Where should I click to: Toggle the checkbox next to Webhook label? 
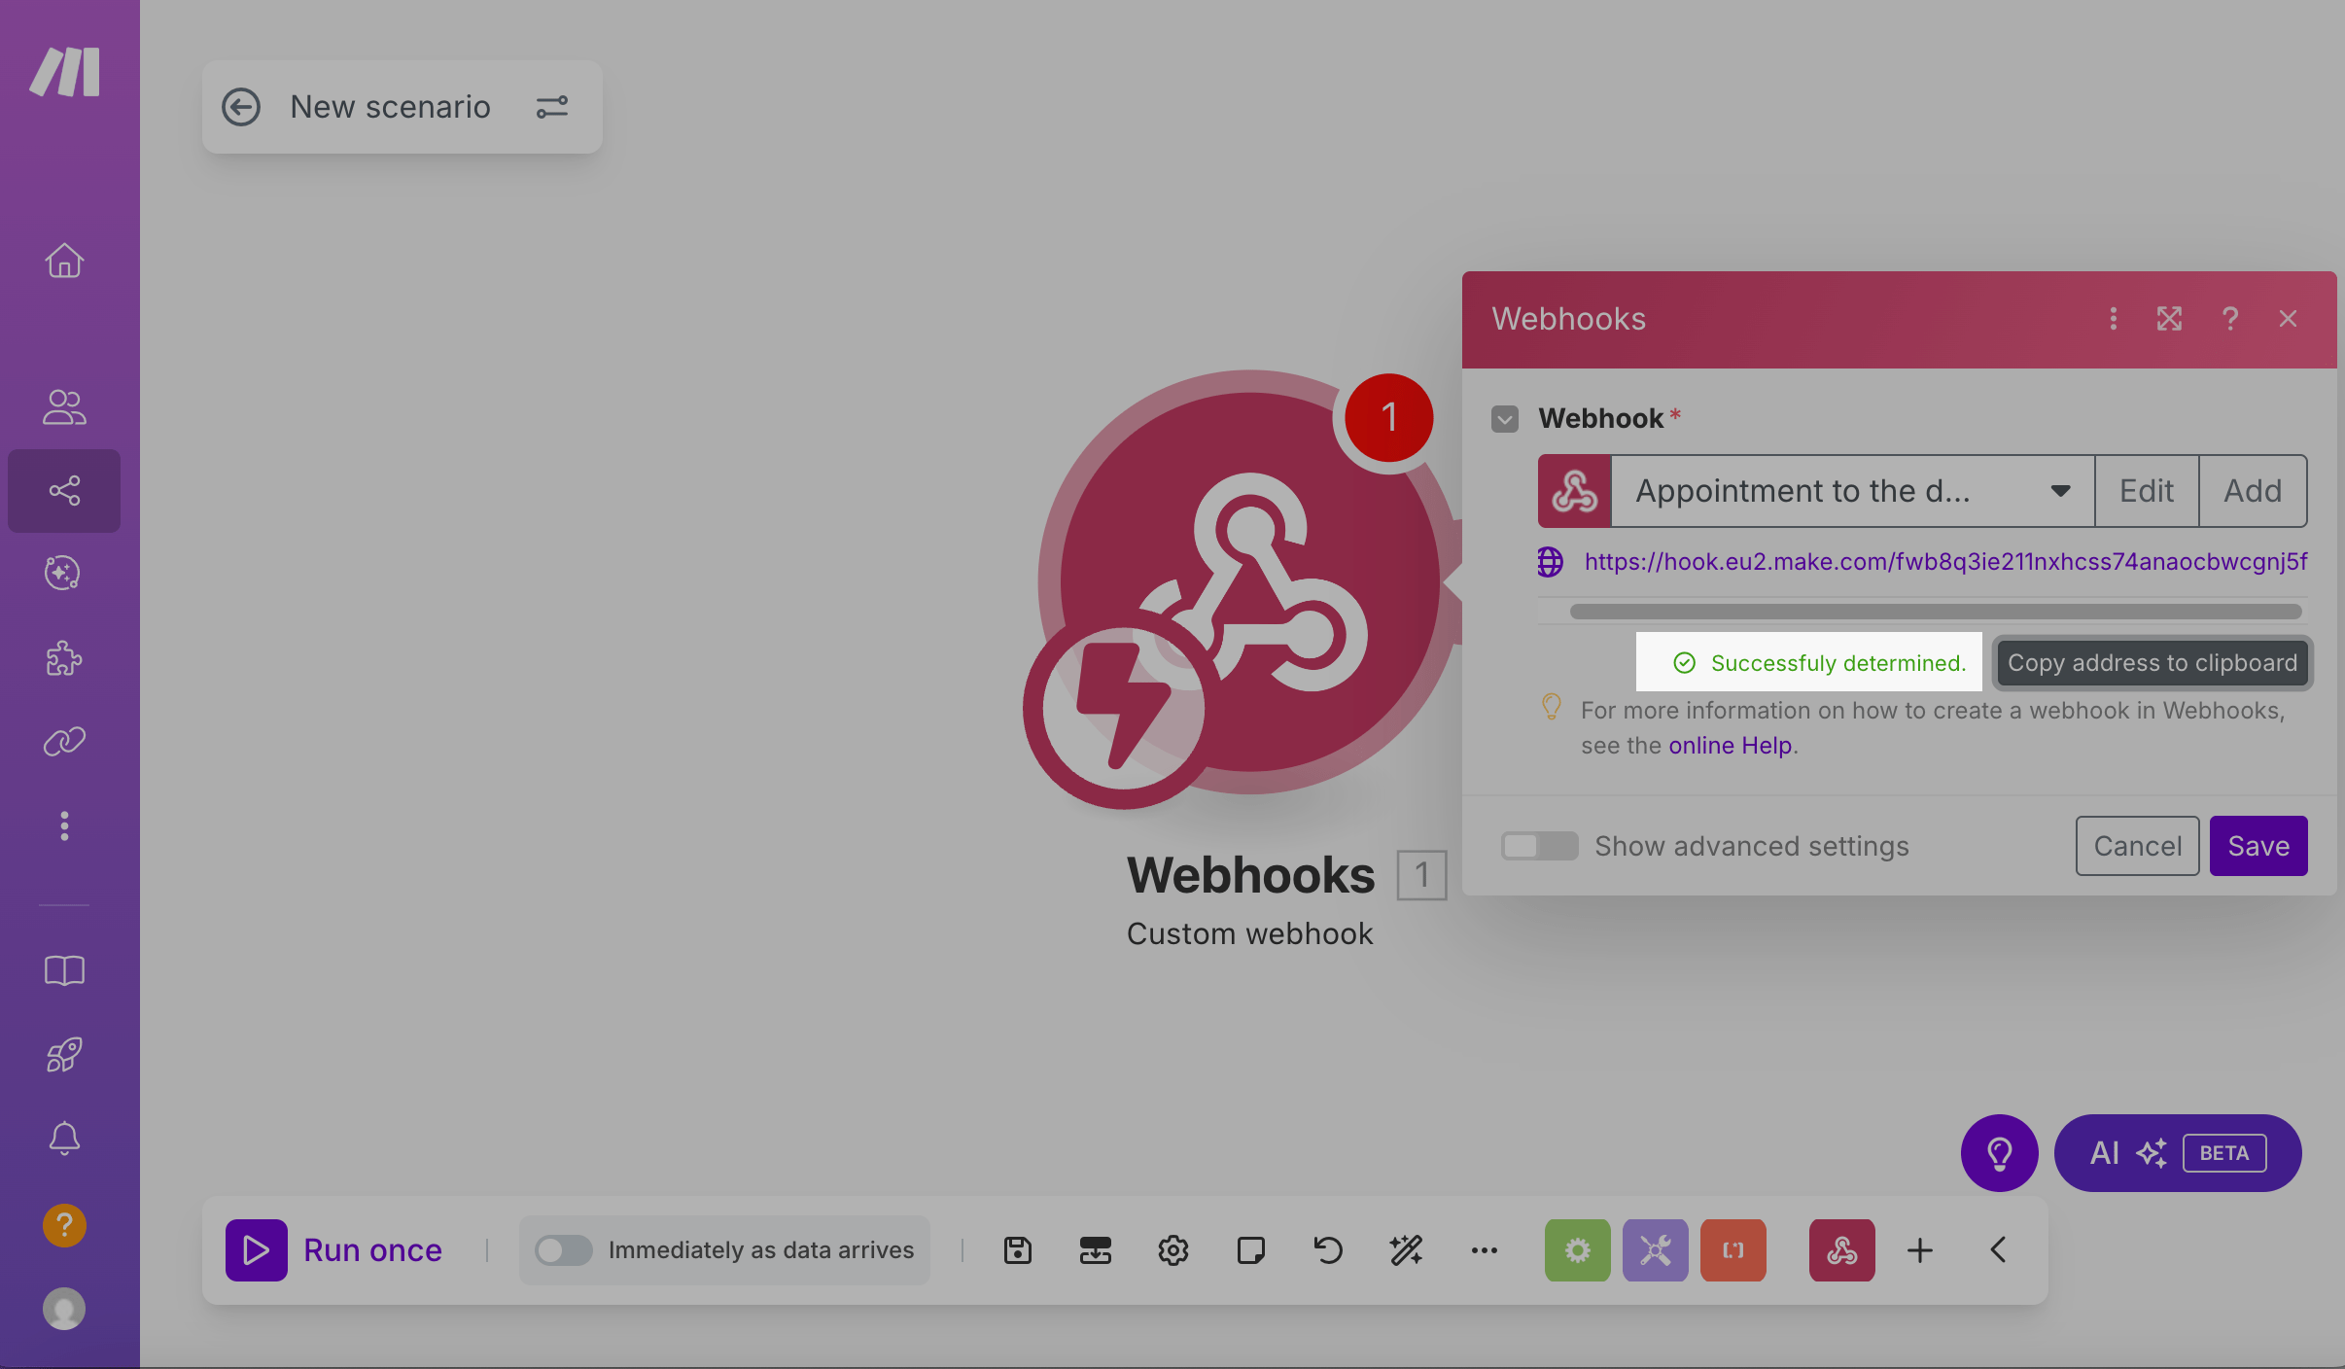coord(1504,419)
